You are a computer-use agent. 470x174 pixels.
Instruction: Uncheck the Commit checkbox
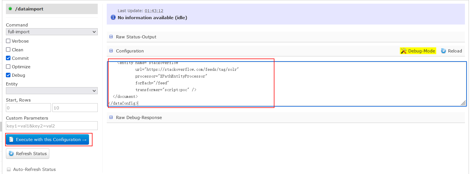(8, 58)
